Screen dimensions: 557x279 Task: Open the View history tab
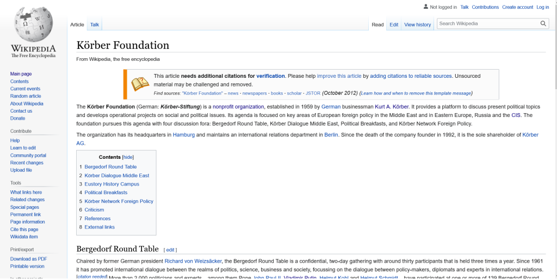(x=417, y=24)
